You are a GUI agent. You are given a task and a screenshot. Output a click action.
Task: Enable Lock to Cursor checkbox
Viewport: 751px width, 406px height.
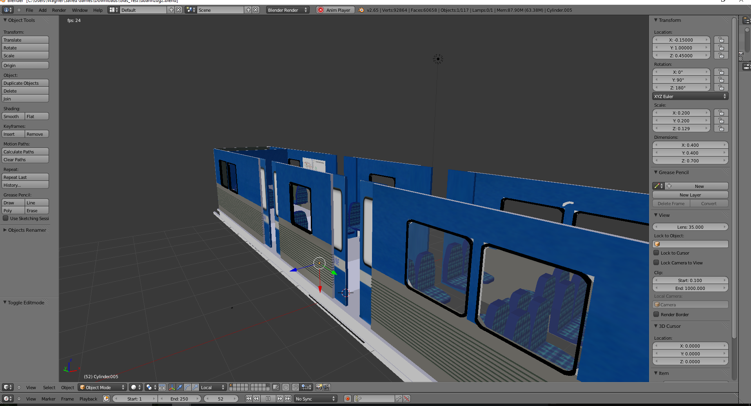coord(656,253)
